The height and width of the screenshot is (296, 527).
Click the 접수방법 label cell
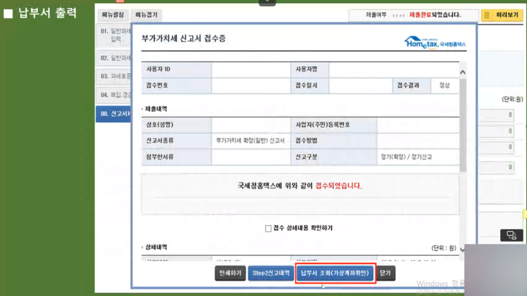point(334,141)
